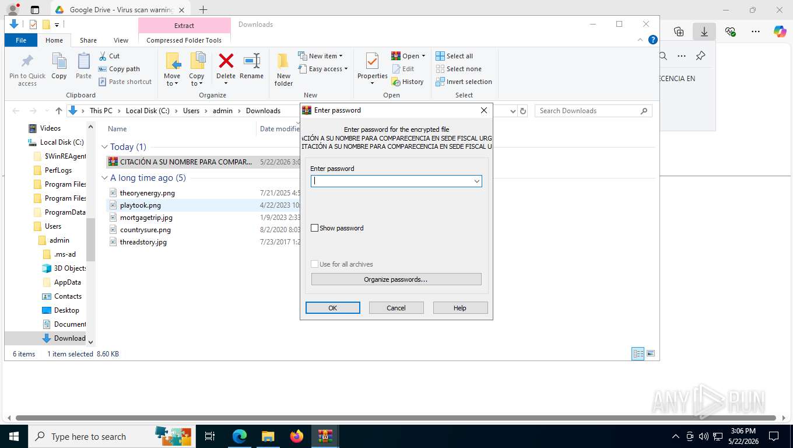Click Pin to Quick access icon
This screenshot has height=448, width=793.
tap(27, 61)
